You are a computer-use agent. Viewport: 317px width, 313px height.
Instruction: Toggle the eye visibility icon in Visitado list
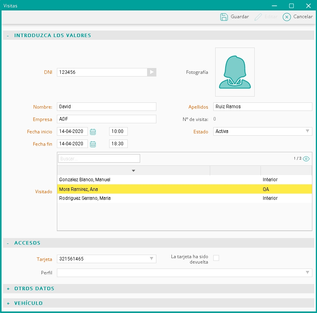click(x=306, y=159)
